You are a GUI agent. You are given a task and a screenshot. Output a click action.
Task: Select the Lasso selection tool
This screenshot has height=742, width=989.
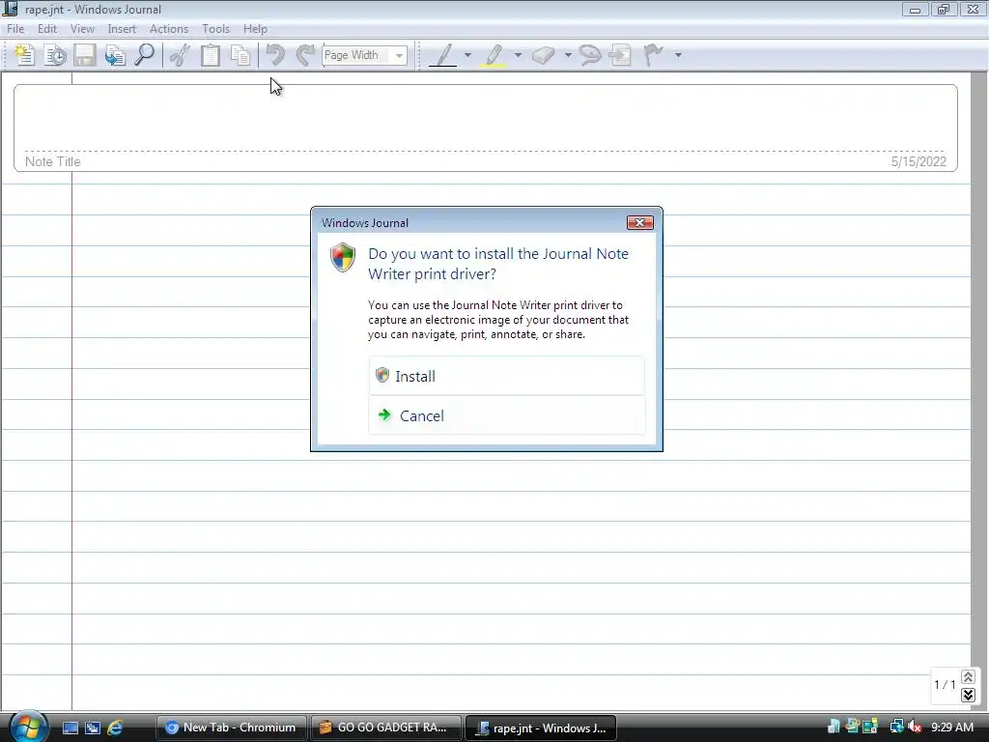(x=590, y=55)
